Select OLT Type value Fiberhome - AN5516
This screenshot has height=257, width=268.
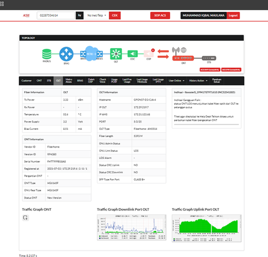coord(145,129)
